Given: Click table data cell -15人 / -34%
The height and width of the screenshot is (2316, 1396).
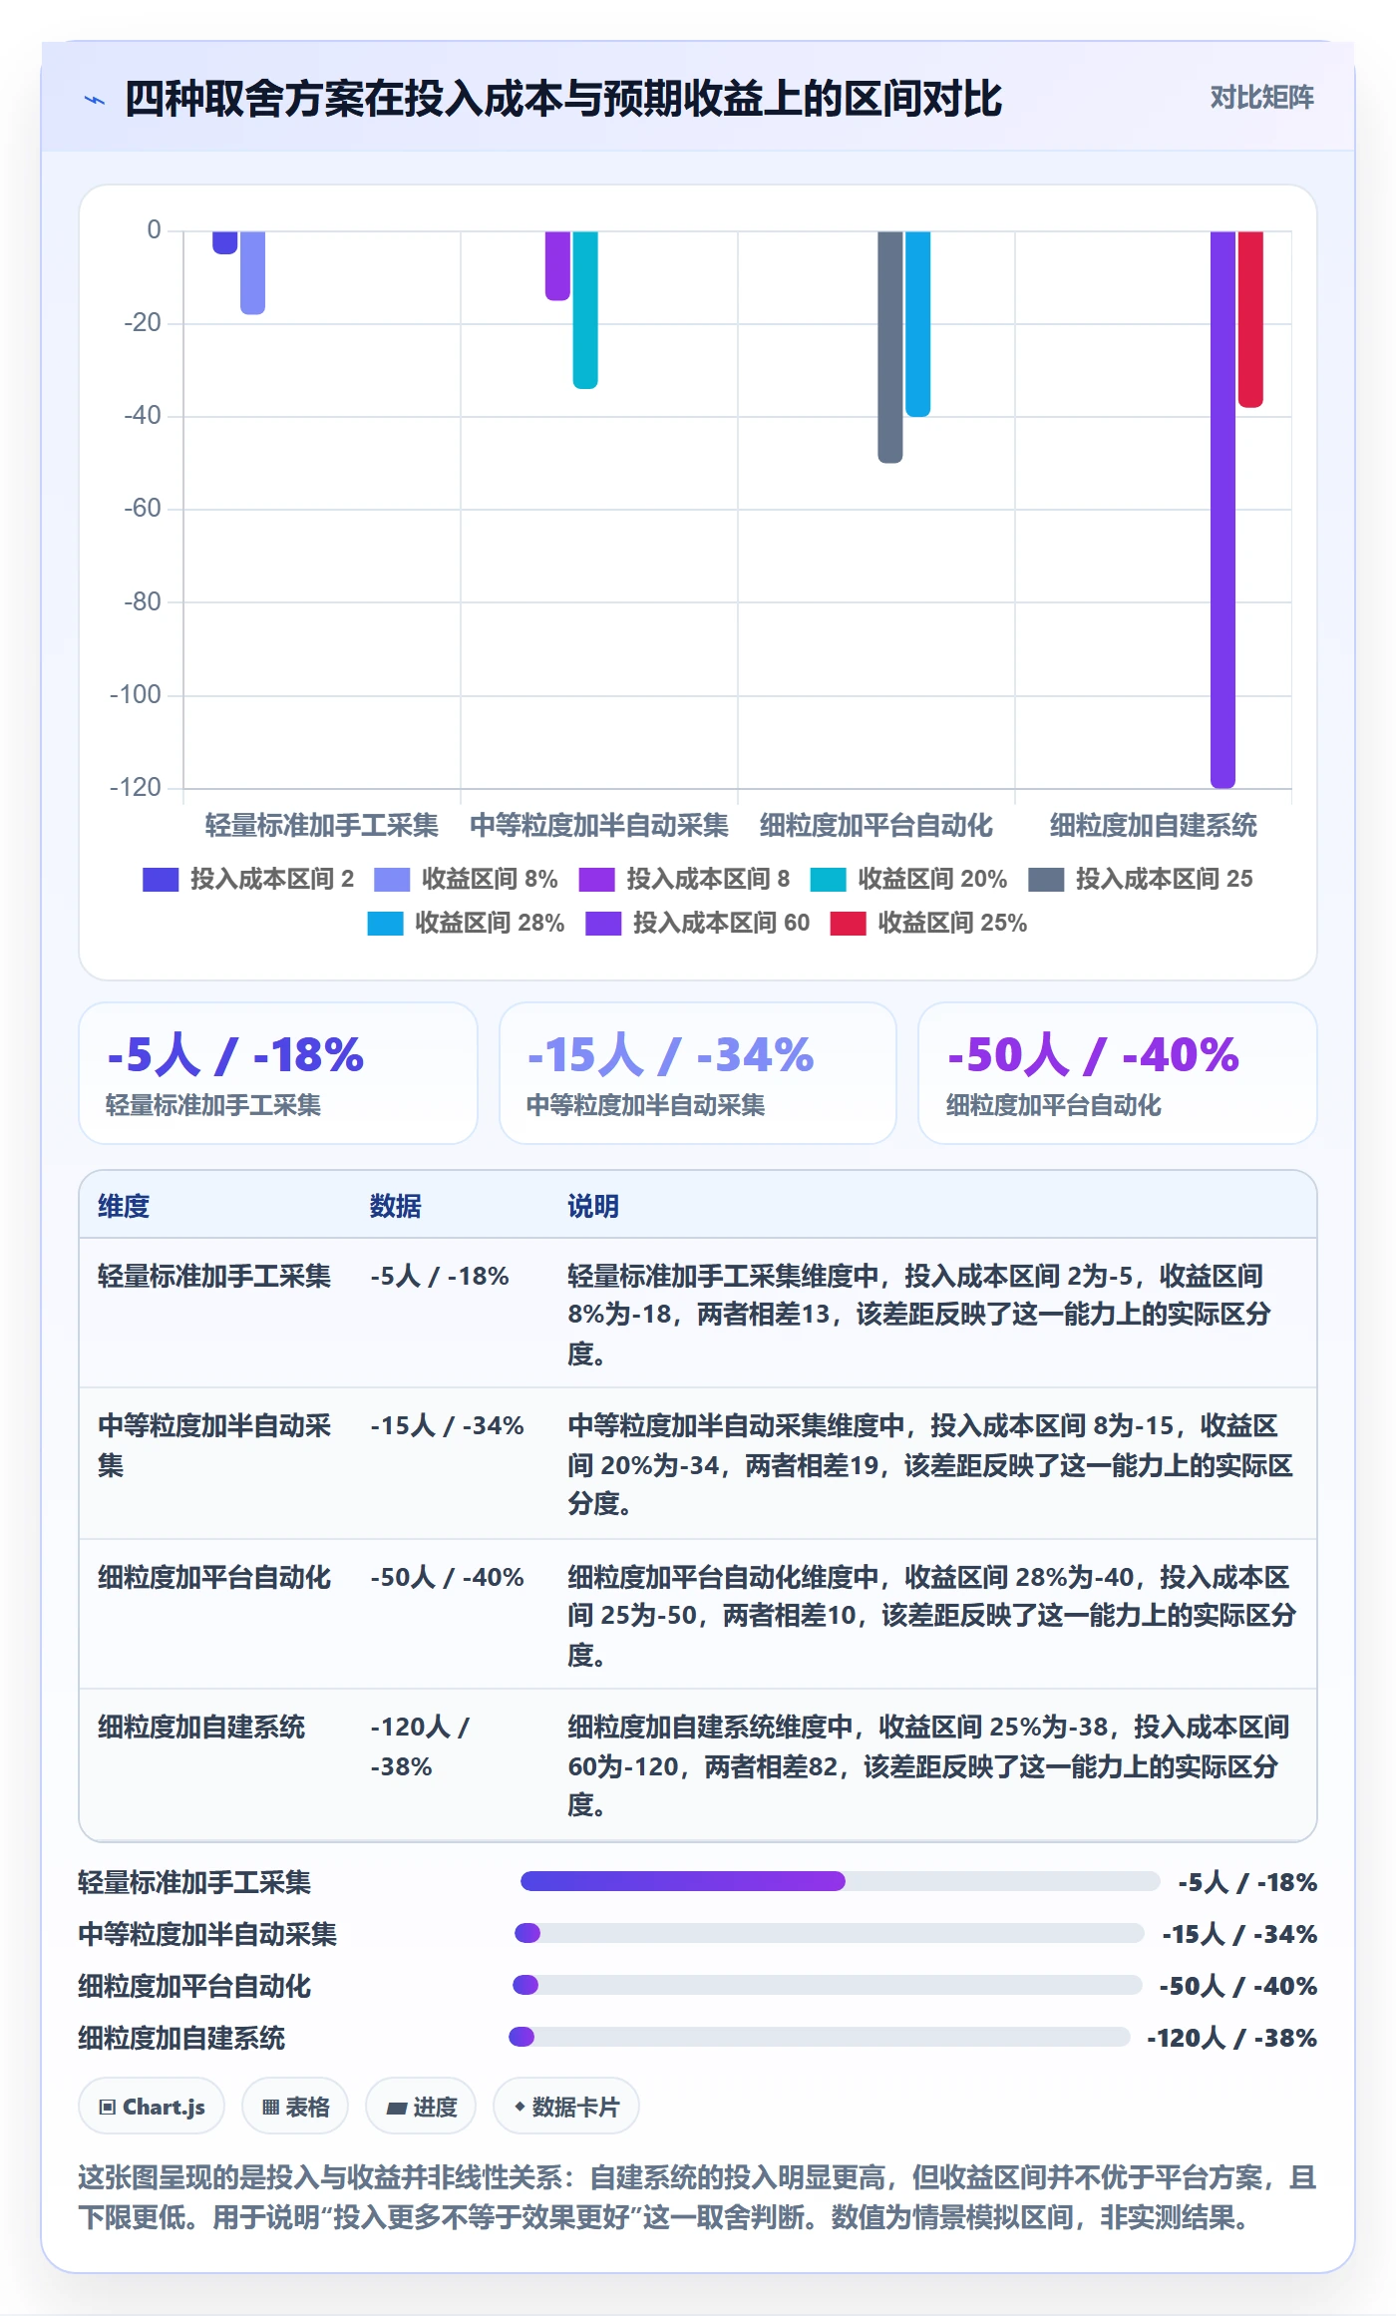Looking at the screenshot, I should coord(447,1425).
